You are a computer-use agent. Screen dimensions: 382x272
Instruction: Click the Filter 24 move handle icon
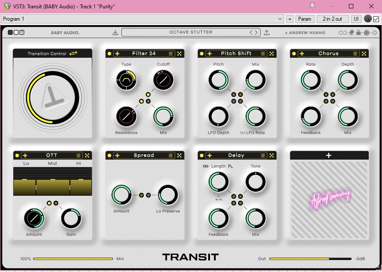pos(117,53)
